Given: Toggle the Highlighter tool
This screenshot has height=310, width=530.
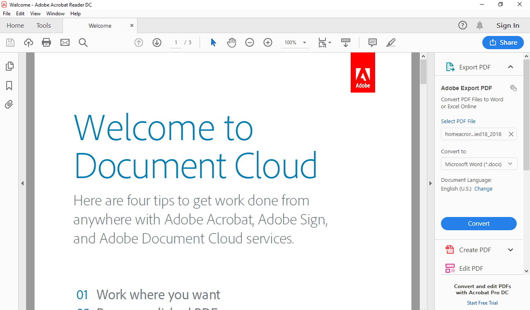Looking at the screenshot, I should (x=390, y=42).
